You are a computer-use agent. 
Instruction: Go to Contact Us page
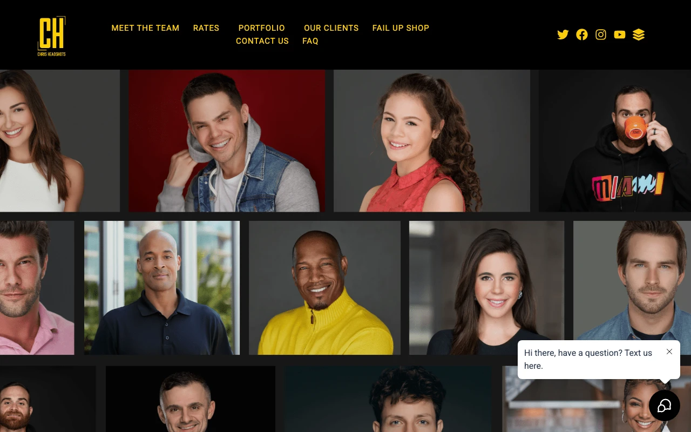click(x=262, y=41)
